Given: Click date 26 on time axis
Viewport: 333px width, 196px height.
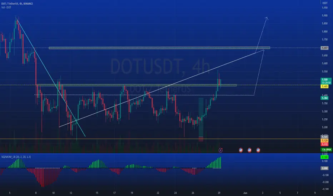Looking at the screenshot, I should tap(193, 193).
